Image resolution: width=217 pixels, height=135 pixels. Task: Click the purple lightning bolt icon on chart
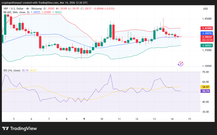coord(180,64)
